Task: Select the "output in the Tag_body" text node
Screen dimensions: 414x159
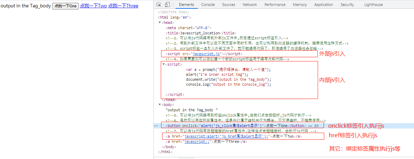Action: click(x=192, y=110)
